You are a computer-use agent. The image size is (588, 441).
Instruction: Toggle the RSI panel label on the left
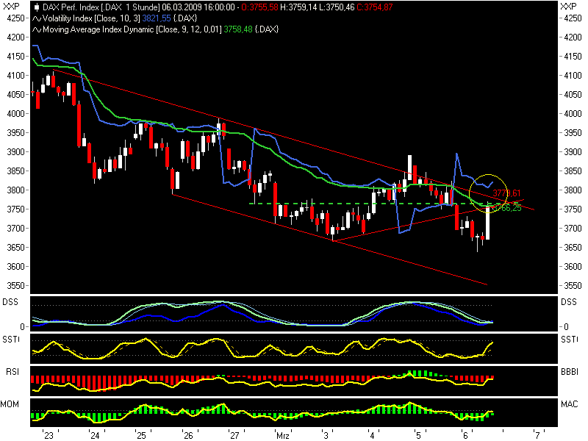coord(11,371)
